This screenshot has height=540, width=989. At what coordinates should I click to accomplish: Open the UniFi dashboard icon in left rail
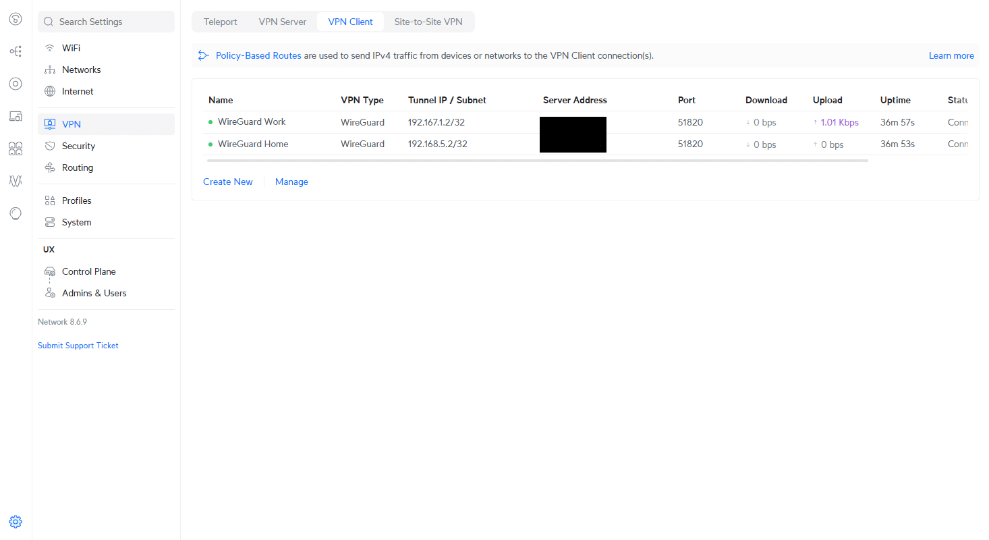(16, 19)
